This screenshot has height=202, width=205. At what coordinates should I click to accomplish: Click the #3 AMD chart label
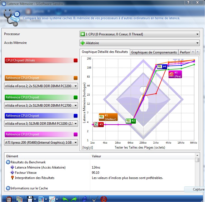99,124
